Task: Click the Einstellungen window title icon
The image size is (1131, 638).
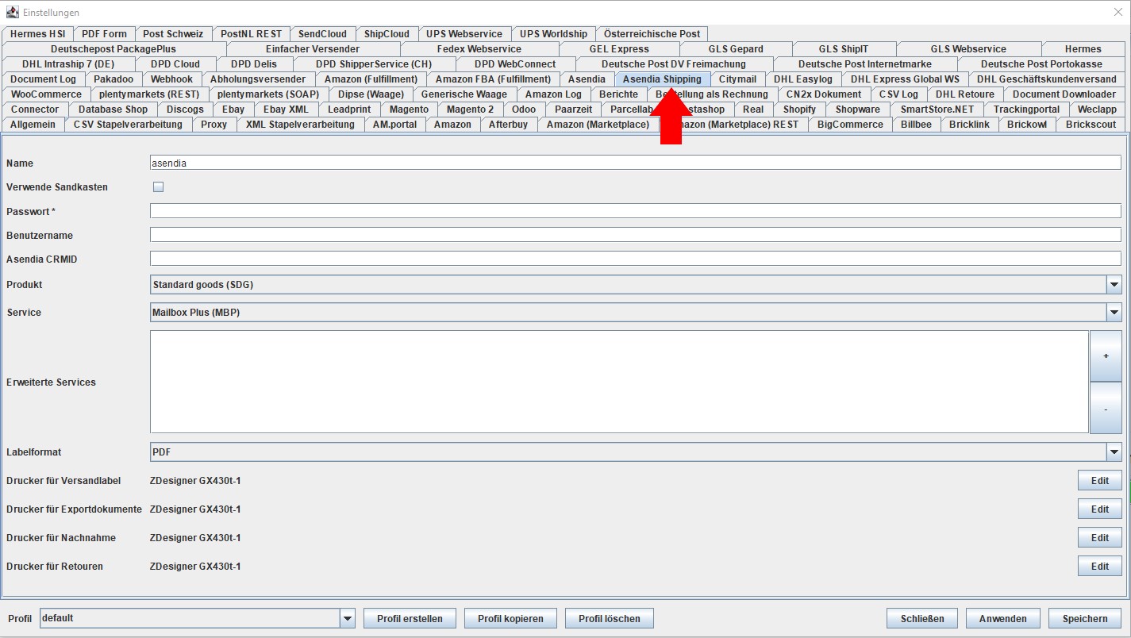Action: [12, 12]
